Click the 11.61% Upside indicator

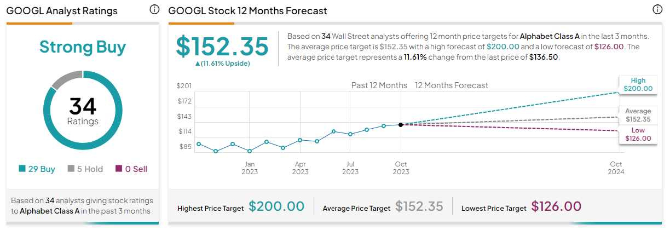tap(222, 64)
